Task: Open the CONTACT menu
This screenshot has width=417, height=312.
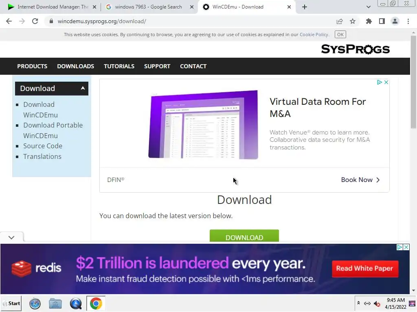Action: coord(193,66)
